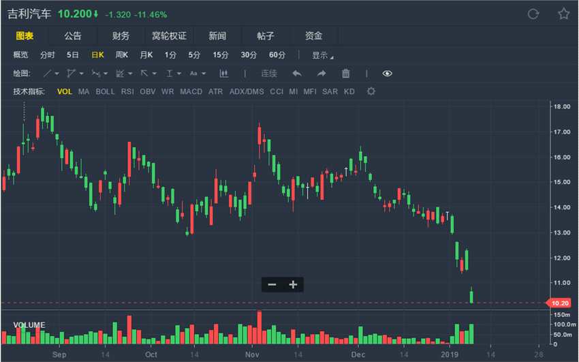The width and height of the screenshot is (579, 362).
Task: Select the measure range tool
Action: coord(169,74)
